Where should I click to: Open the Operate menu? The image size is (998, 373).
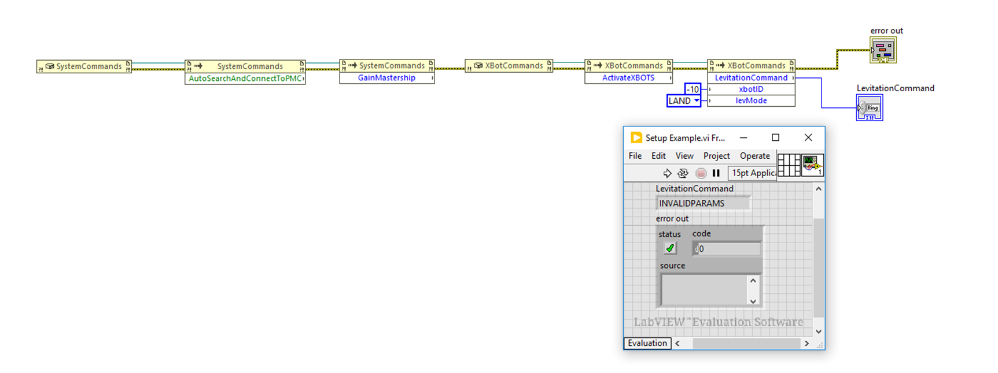tap(754, 156)
